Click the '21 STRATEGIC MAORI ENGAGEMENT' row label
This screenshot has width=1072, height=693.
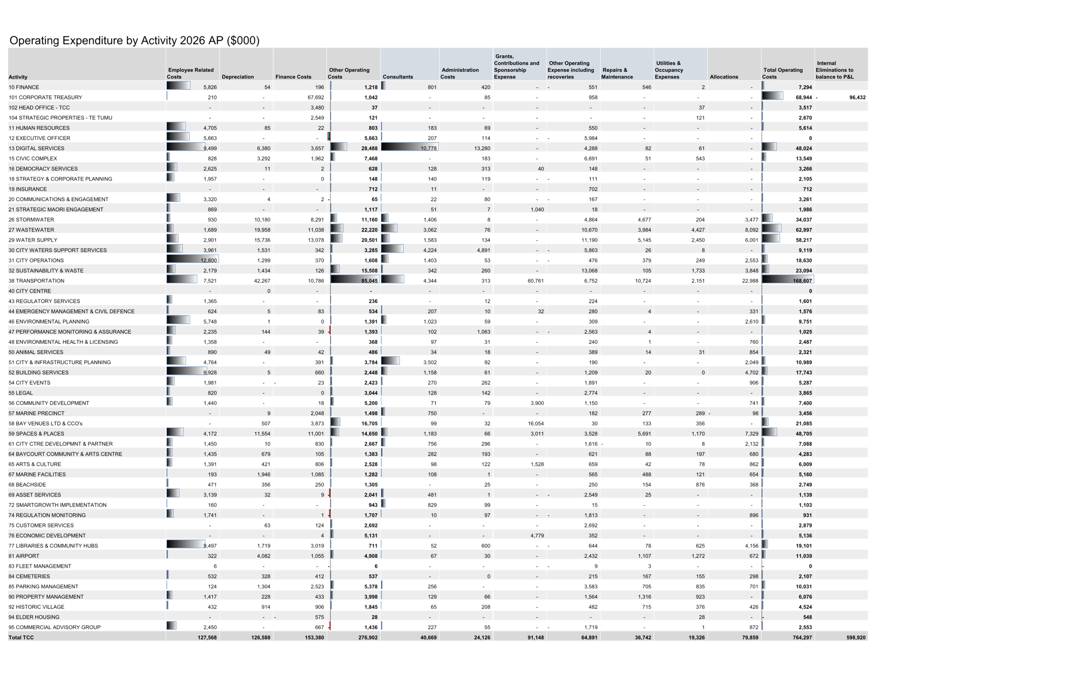tap(56, 210)
